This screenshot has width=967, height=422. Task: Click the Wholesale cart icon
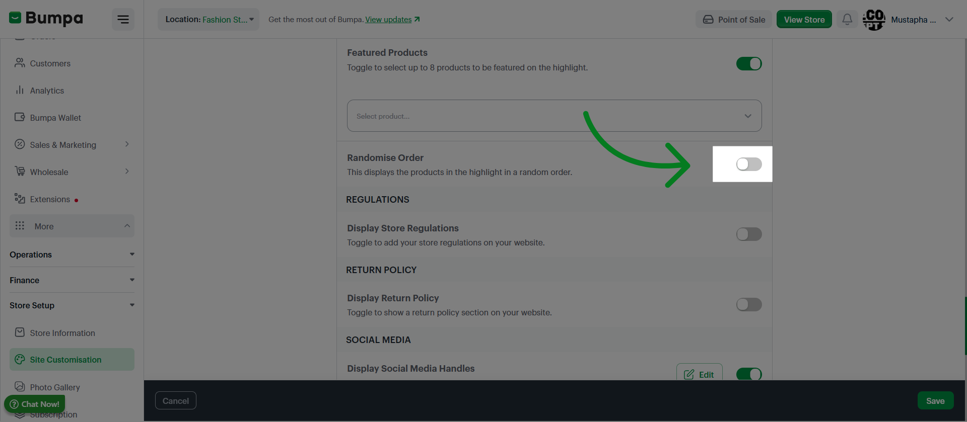tap(20, 172)
